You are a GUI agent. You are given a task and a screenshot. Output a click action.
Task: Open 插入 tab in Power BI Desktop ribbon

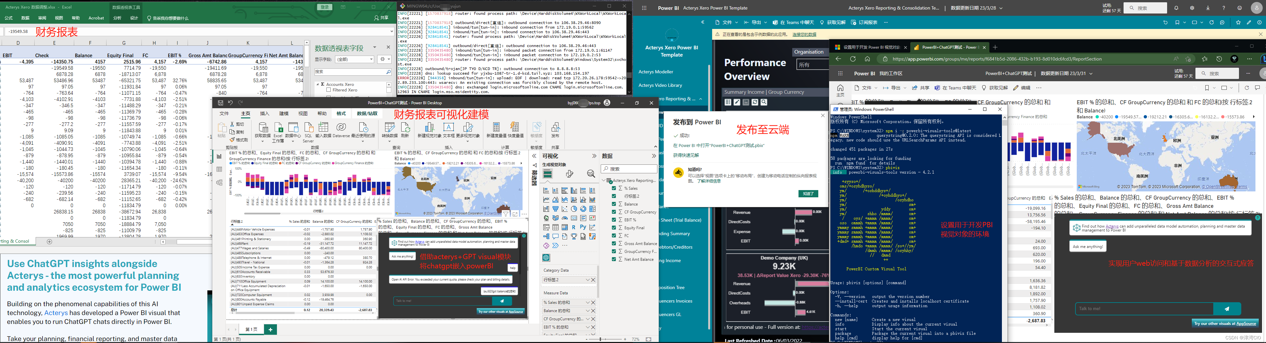pos(264,113)
